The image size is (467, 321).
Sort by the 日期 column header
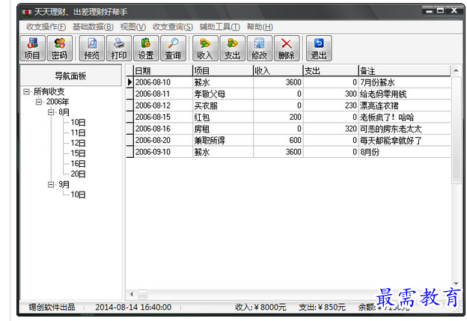(x=163, y=71)
